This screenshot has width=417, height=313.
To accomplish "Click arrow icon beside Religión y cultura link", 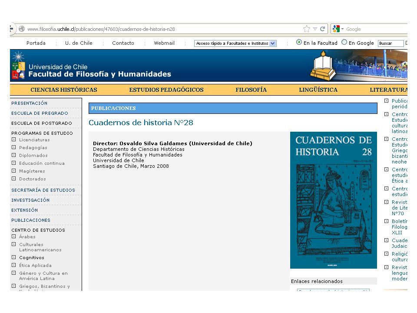I will [387, 254].
